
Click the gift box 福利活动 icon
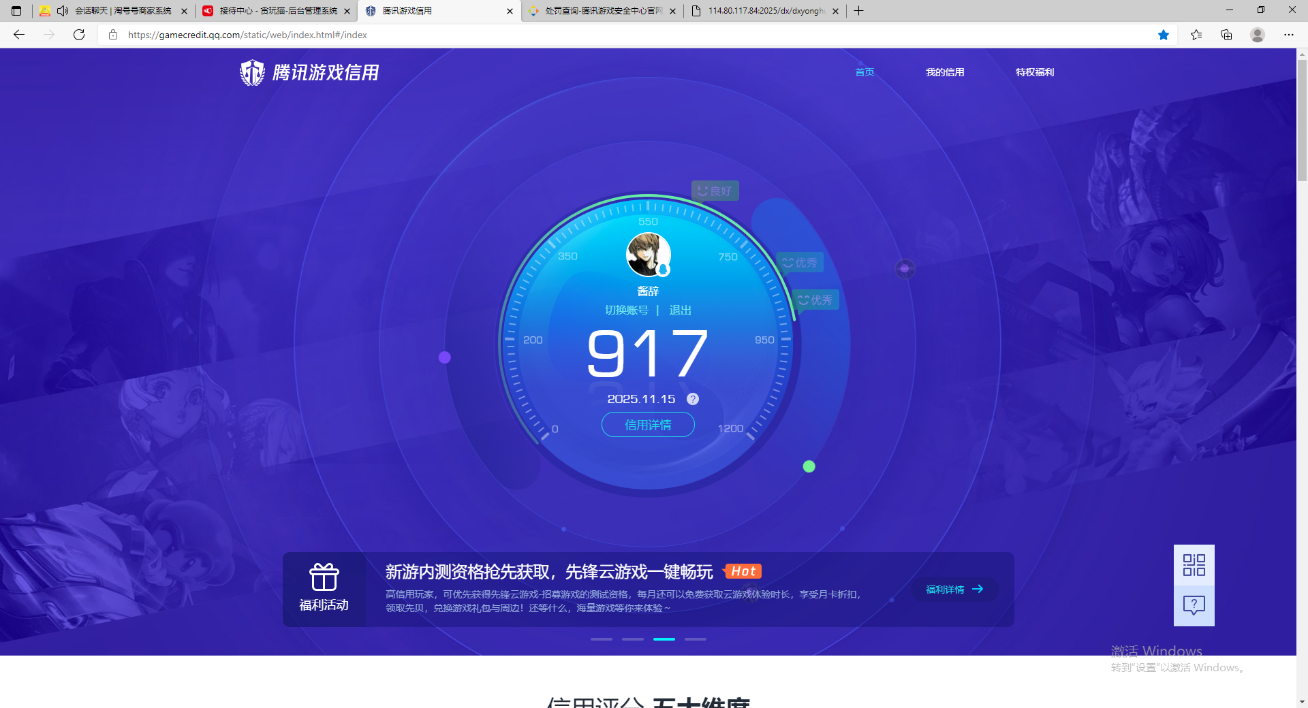point(324,577)
